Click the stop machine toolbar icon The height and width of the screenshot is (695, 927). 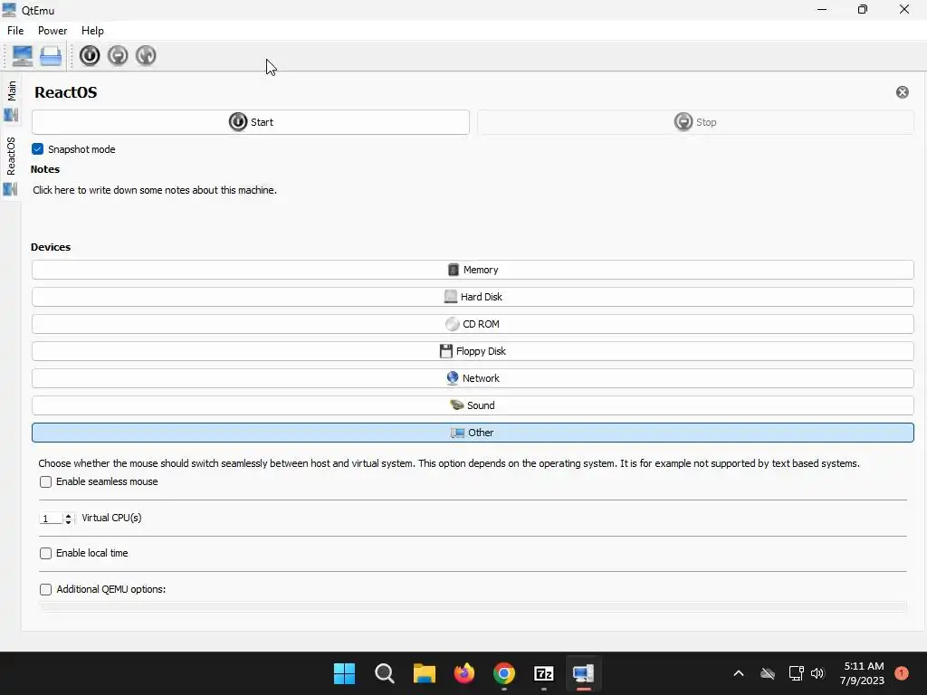click(x=118, y=55)
